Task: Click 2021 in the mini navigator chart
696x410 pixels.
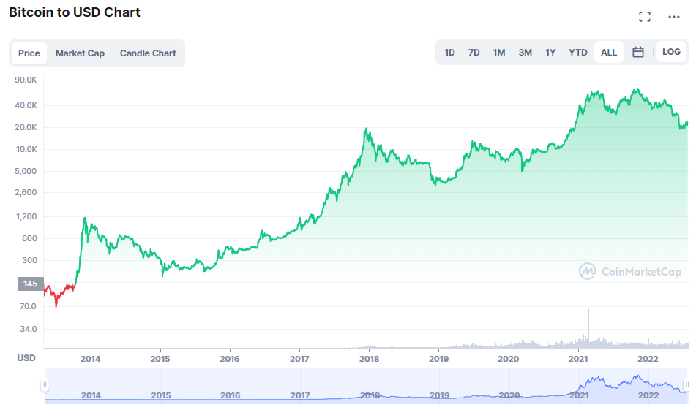Action: click(x=579, y=395)
